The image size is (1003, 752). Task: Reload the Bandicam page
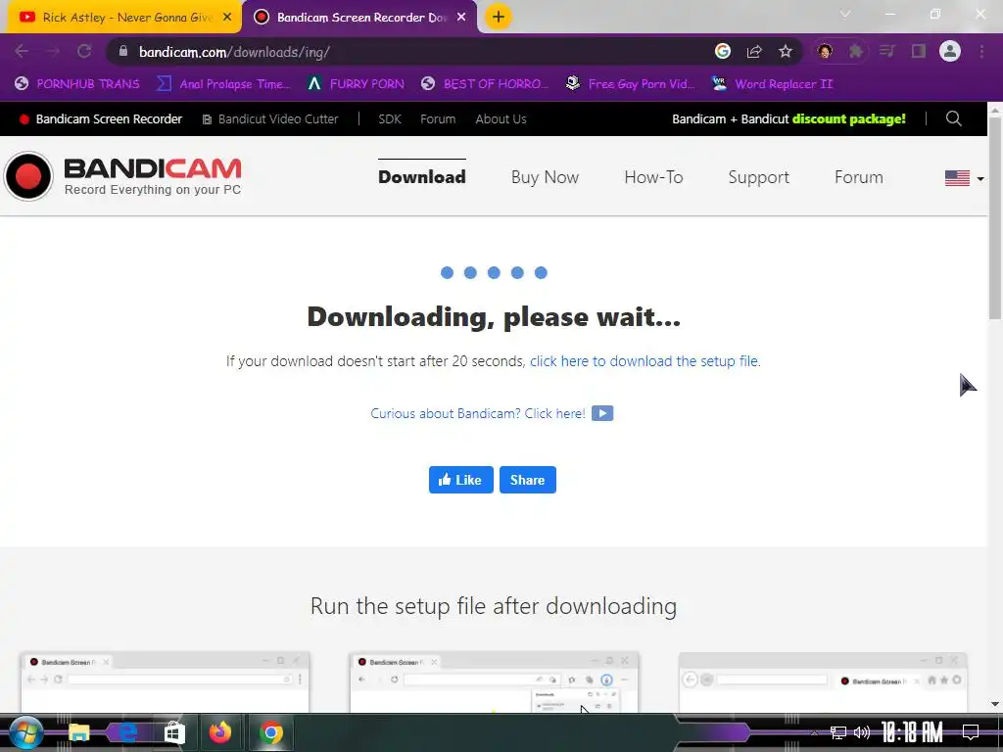click(x=84, y=51)
